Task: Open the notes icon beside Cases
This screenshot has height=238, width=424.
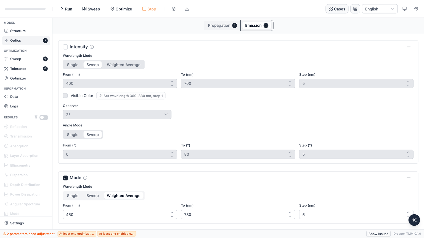Action: 355,9
